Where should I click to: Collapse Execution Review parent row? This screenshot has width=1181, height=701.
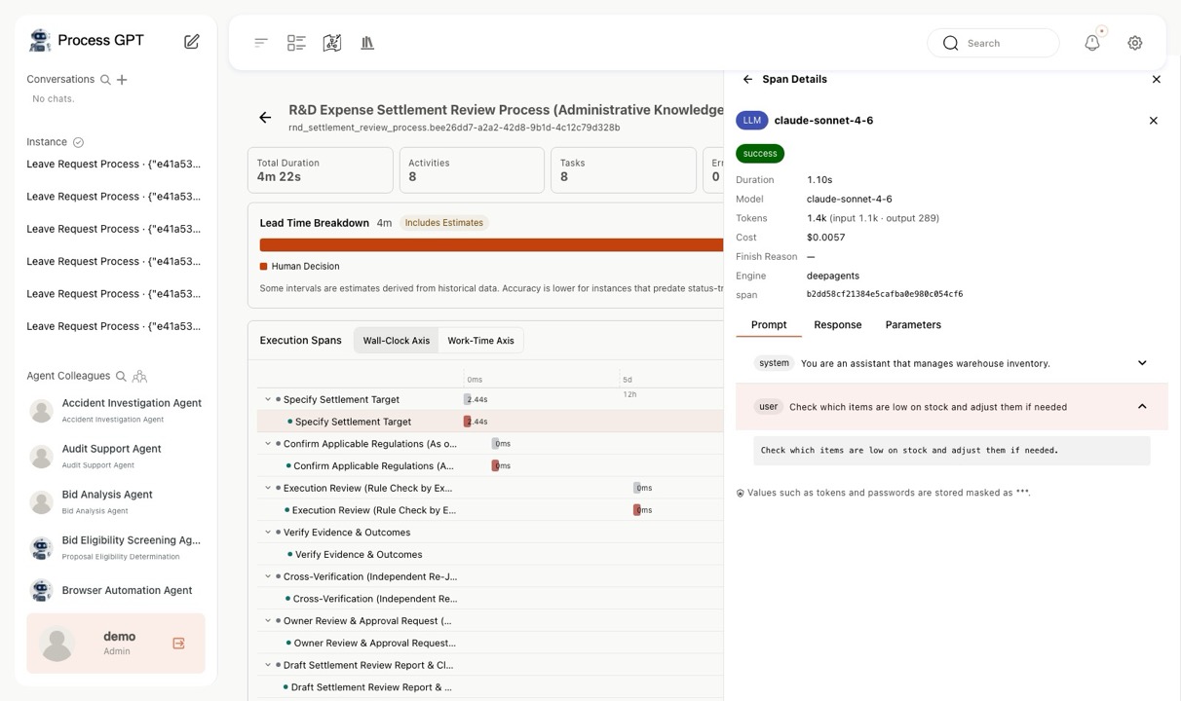268,489
